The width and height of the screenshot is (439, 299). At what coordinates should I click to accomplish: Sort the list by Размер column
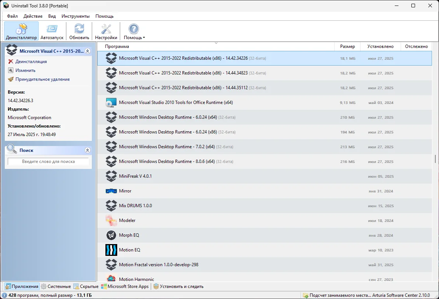[x=347, y=46]
